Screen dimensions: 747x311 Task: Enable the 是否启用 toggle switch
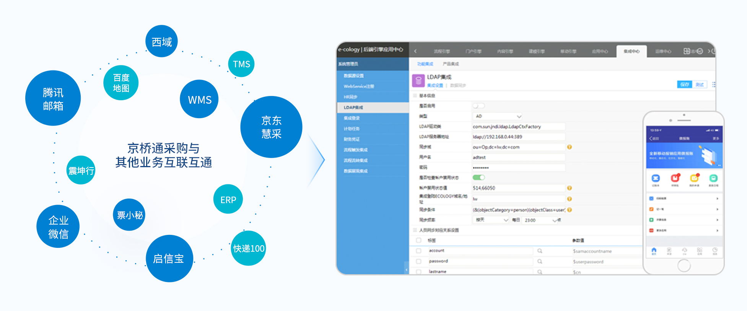pyautogui.click(x=478, y=106)
